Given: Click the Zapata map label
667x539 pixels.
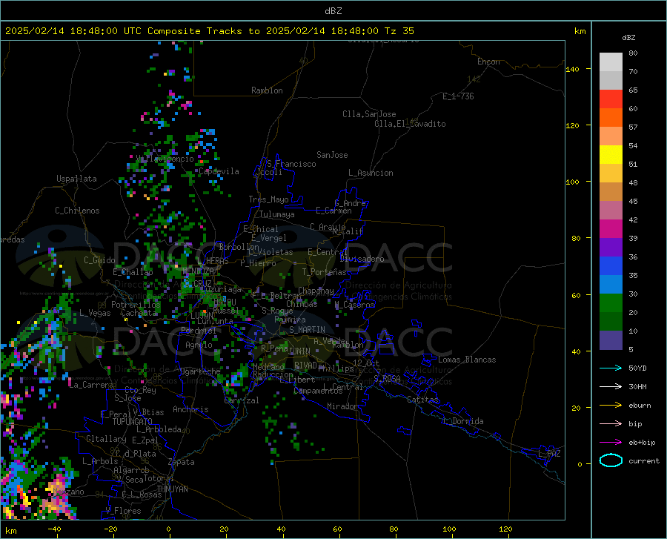Looking at the screenshot, I should [182, 462].
